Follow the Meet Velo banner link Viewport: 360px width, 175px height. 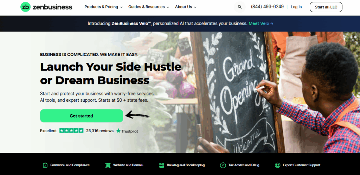(261, 23)
